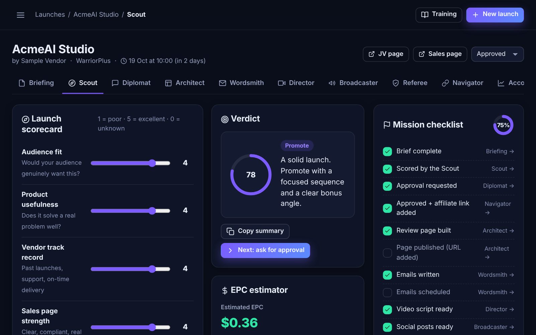Open the Launches breadcrumb link
Viewport: 536px width, 335px height.
(50, 15)
